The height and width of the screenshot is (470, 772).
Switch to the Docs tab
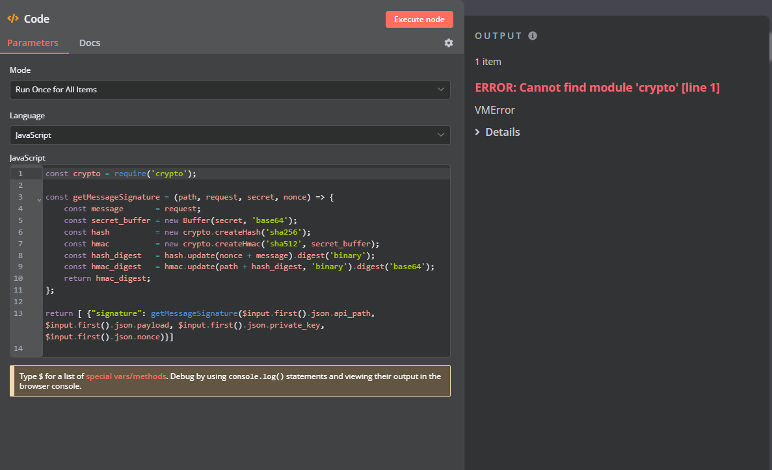pos(90,43)
